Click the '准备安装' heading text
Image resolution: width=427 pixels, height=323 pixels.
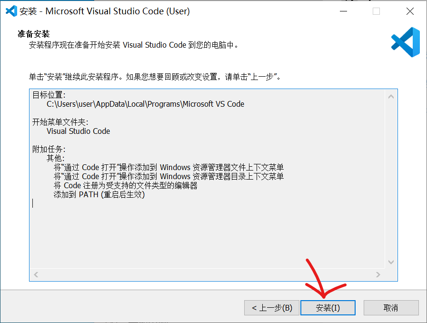tap(33, 34)
